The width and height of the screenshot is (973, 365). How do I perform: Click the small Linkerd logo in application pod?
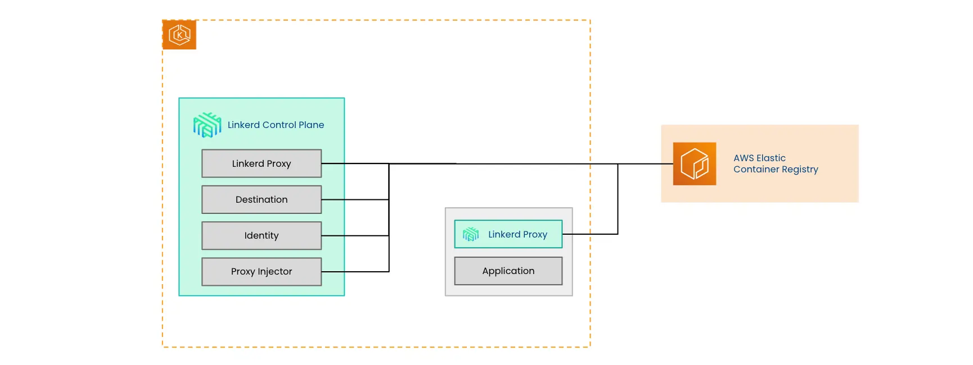pyautogui.click(x=471, y=234)
